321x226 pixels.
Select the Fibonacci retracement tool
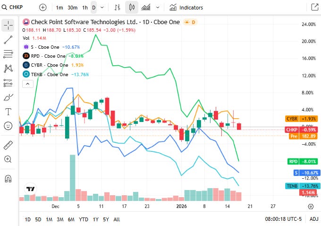coord(8,54)
